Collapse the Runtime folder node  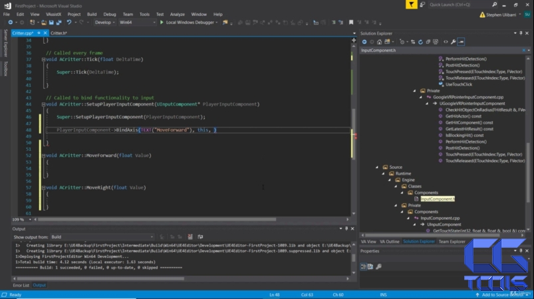click(384, 174)
